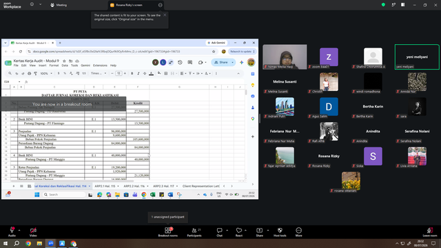Image resolution: width=441 pixels, height=248 pixels.
Task: Click the Share button in Google Sheets
Action: click(x=221, y=63)
